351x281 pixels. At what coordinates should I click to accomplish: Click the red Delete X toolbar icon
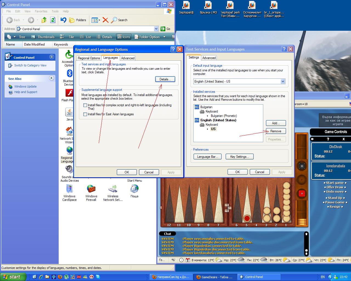105,20
